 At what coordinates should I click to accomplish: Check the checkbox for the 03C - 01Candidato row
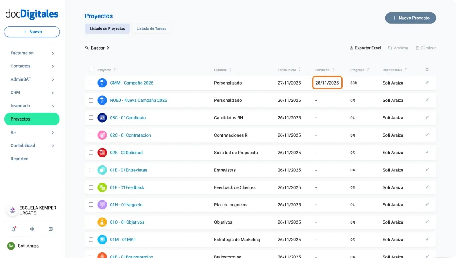pyautogui.click(x=91, y=117)
